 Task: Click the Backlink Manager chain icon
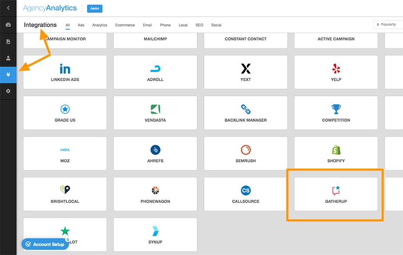point(246,109)
